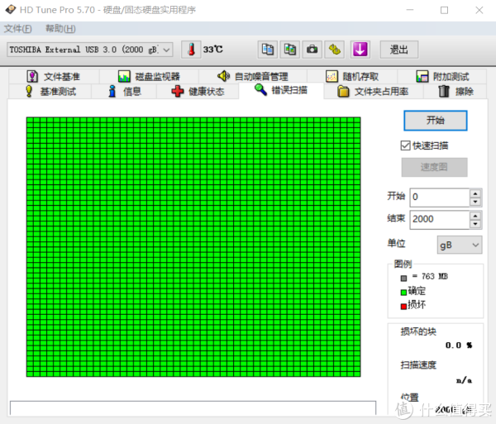Select the 错误扫描 tab
The image size is (496, 424).
pyautogui.click(x=281, y=90)
